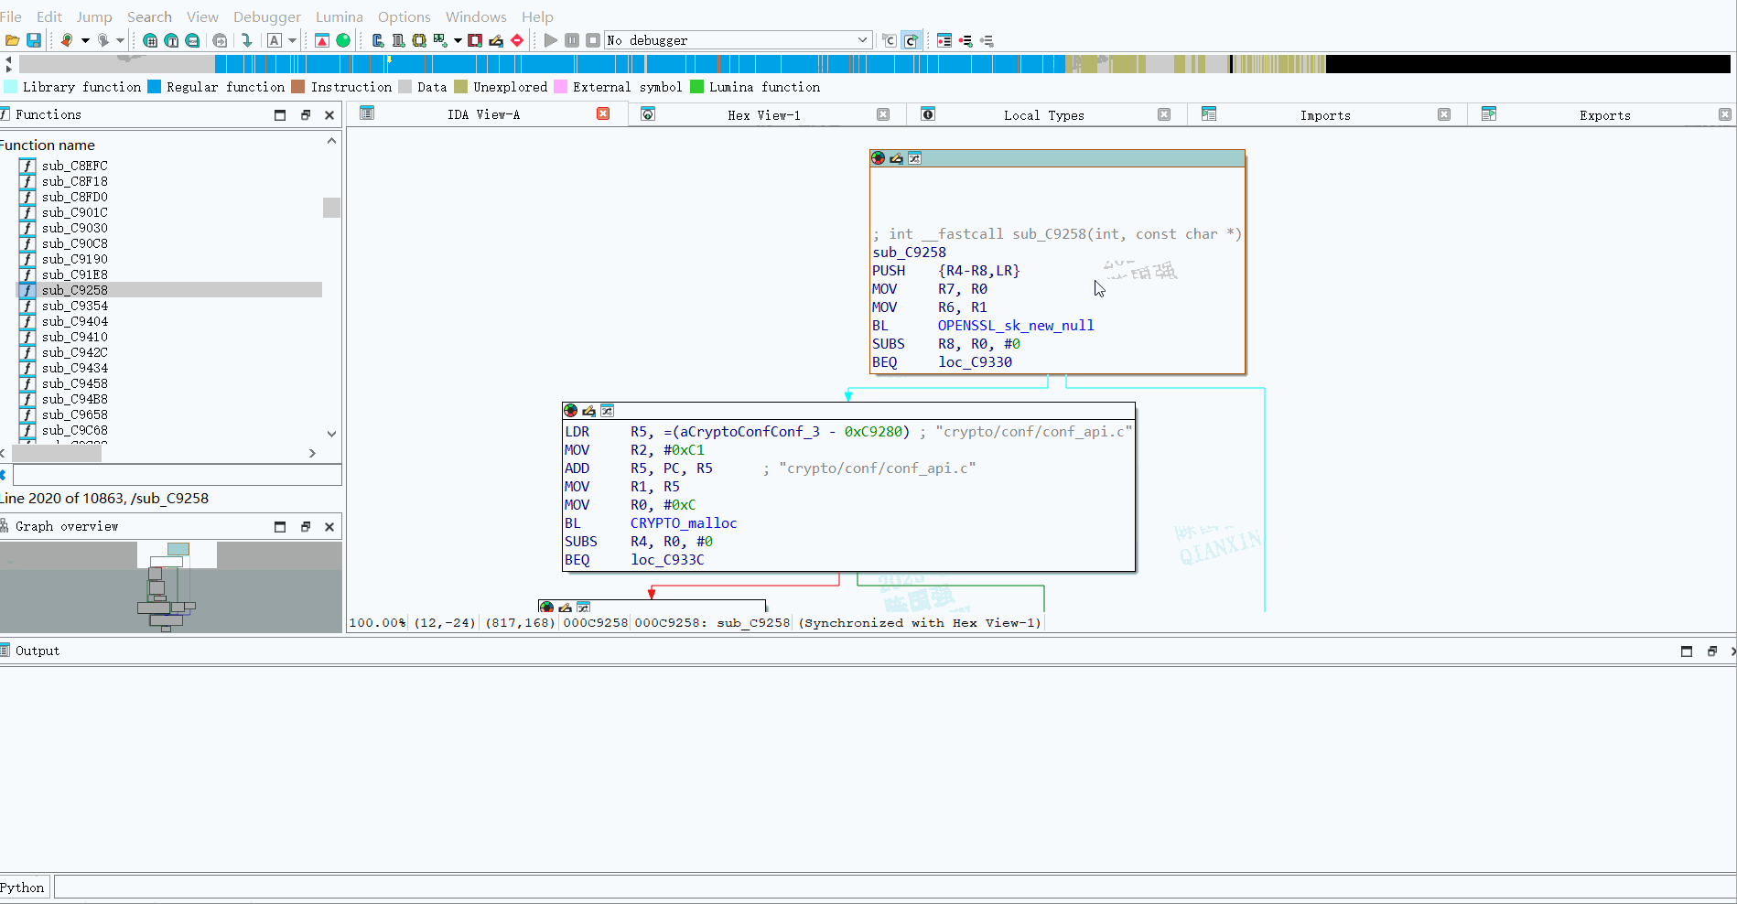Click the CRYPTO_malloc function reference
The height and width of the screenshot is (904, 1737).
(683, 523)
